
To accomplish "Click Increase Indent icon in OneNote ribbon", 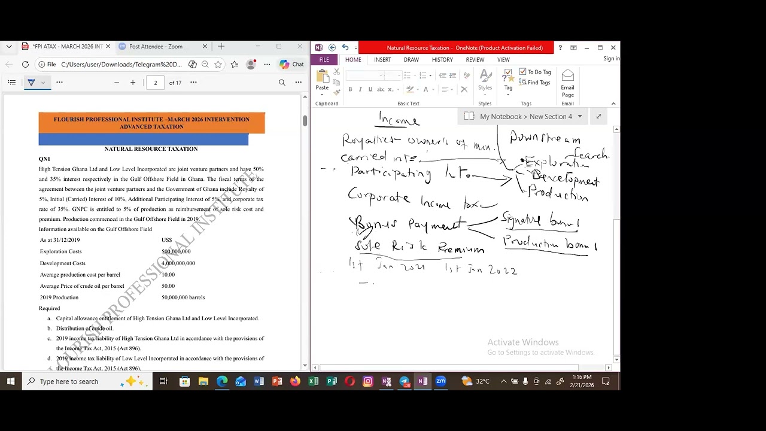I will (x=452, y=75).
